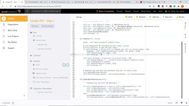Toggle the console window square icon
Viewport: 189px width, 106px height.
[x=13, y=103]
